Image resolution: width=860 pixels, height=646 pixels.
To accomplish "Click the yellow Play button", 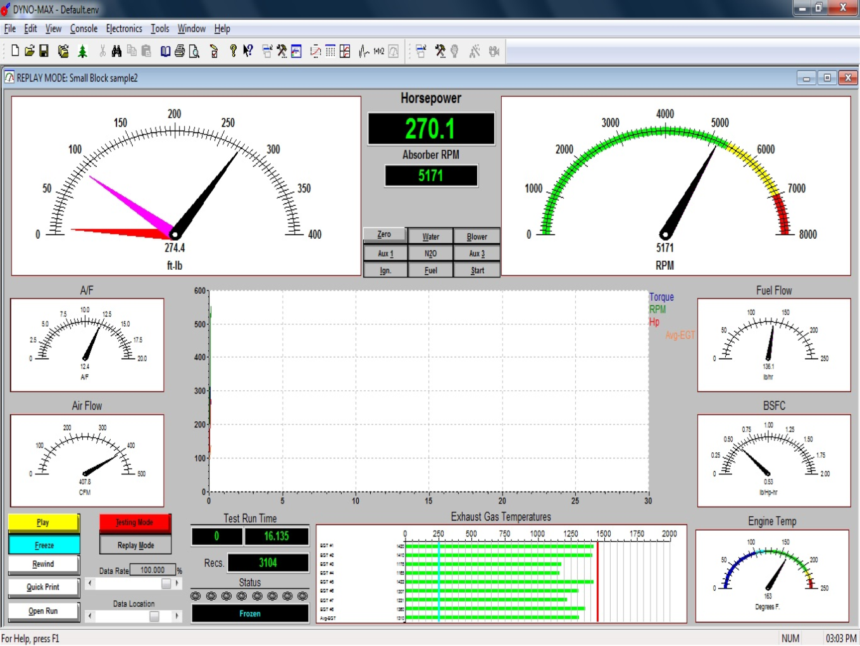I will coord(44,522).
